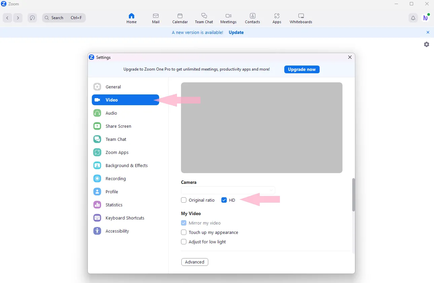434x283 pixels.
Task: Open Statistics settings category
Action: [x=125, y=205]
